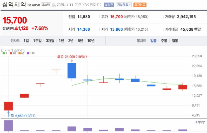Click the tallest purple volume bar
This screenshot has height=133, width=207.
9,126
